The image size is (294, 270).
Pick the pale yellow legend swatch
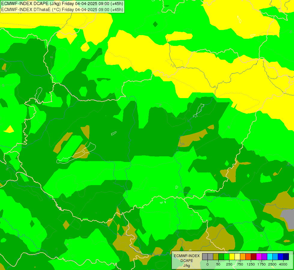(x=237, y=256)
